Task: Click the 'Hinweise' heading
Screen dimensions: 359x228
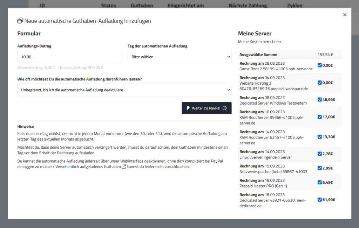Action: click(x=26, y=127)
